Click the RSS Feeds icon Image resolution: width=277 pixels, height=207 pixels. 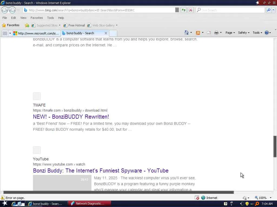tap(198, 33)
